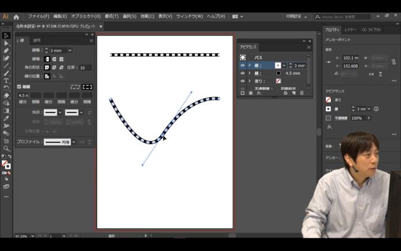Open the CC ライブラリ tab
Screen dimensions: 401x251
(371, 30)
